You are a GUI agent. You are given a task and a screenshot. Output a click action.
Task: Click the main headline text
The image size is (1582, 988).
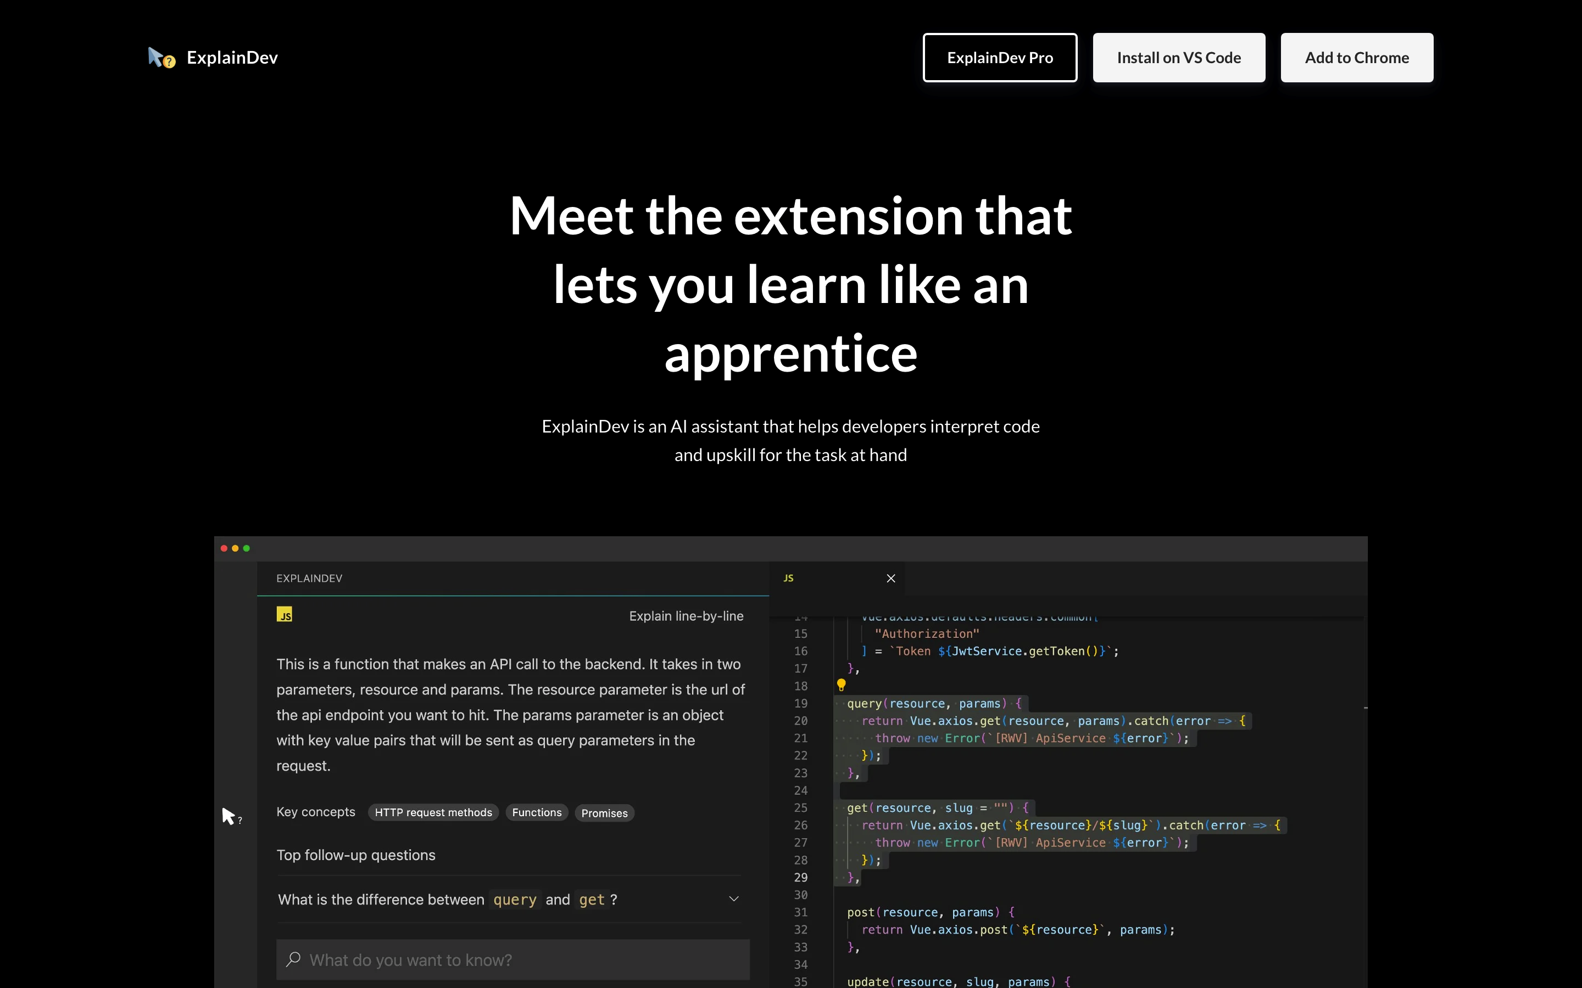pos(790,284)
